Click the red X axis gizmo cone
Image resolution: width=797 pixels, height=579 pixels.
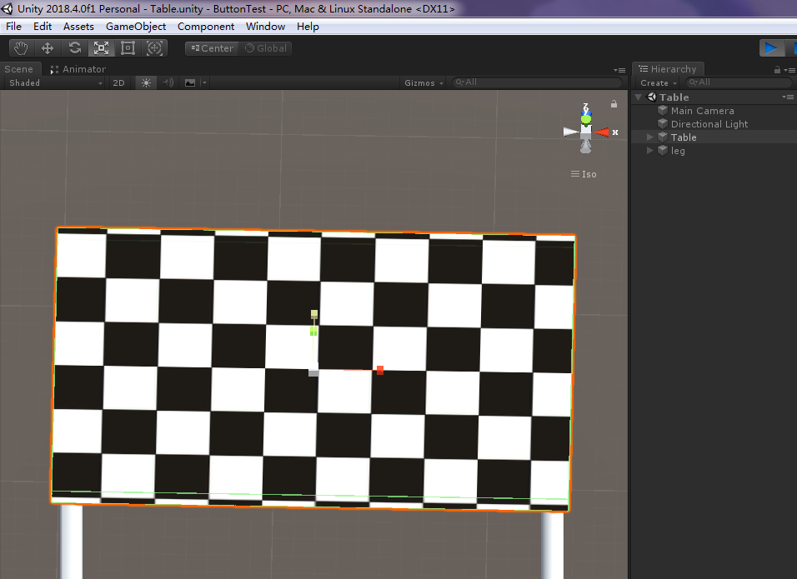pos(602,132)
